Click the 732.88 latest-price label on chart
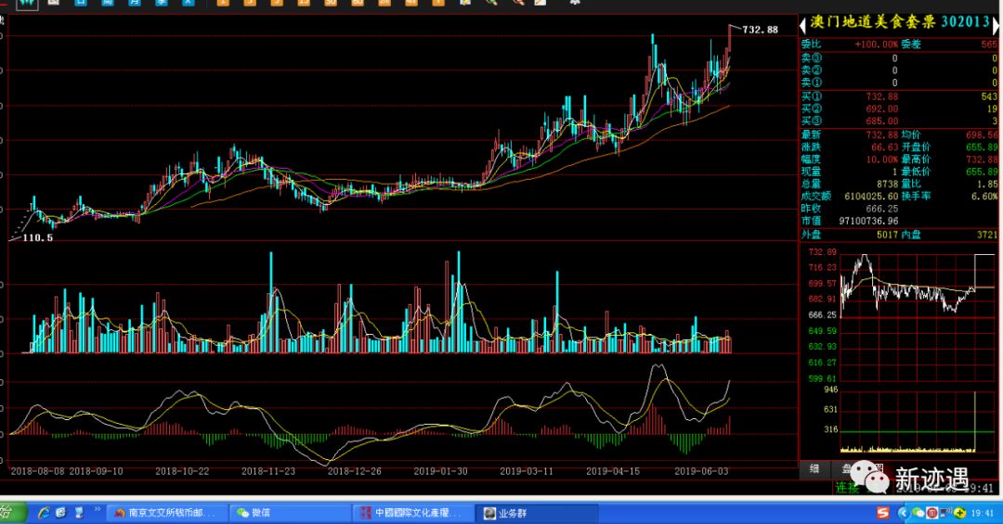This screenshot has width=1003, height=524. coord(760,30)
